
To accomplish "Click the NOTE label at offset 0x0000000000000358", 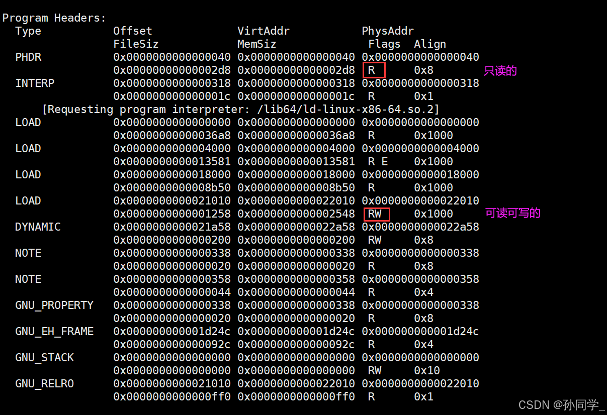I will point(28,279).
